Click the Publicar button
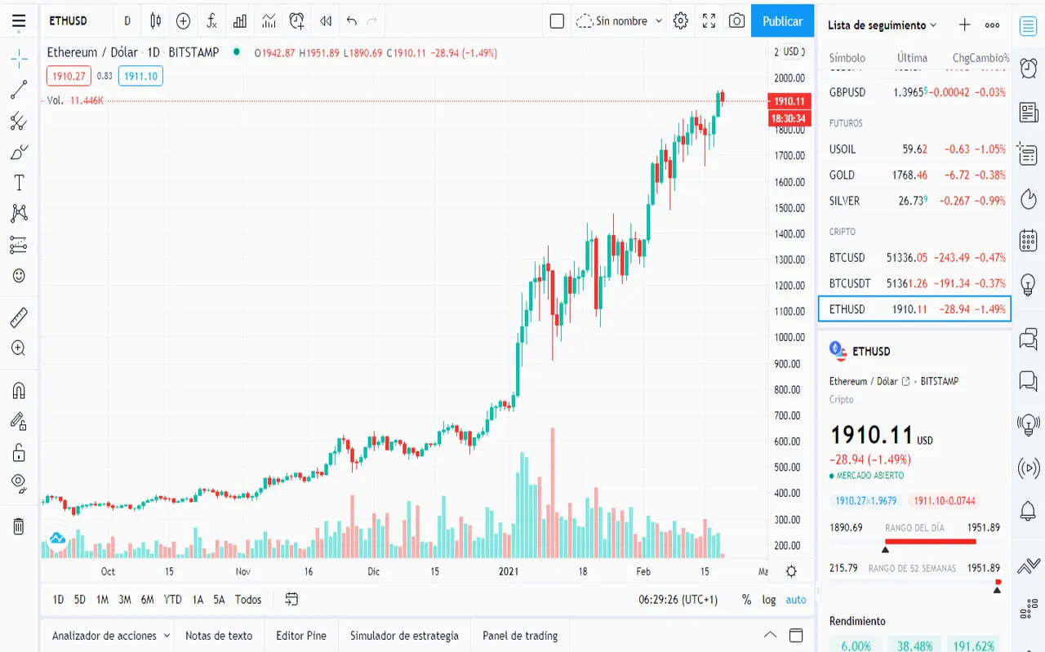1045x652 pixels. [782, 21]
